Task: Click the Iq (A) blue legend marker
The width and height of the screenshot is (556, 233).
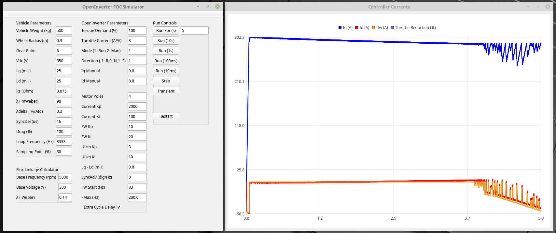Action: click(x=340, y=28)
